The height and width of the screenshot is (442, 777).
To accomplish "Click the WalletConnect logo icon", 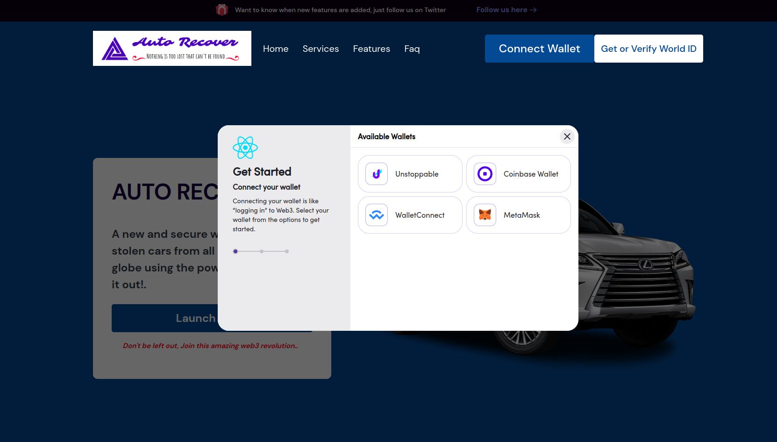I will (377, 215).
